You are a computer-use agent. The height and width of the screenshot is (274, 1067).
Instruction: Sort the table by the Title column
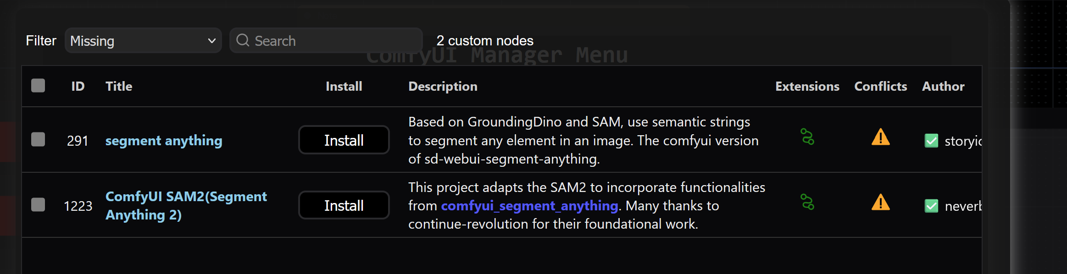(x=118, y=86)
